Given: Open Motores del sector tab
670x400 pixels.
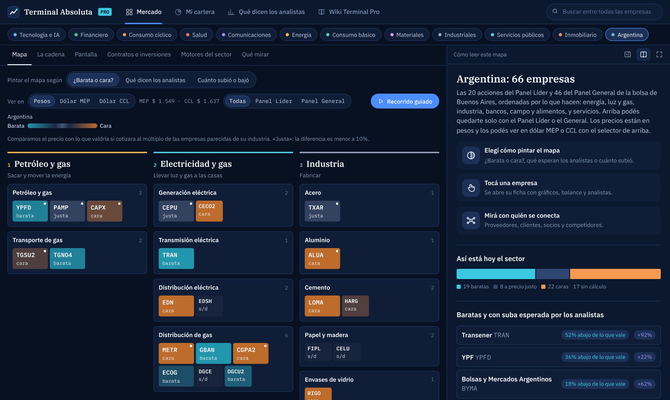Looking at the screenshot, I should pos(206,55).
